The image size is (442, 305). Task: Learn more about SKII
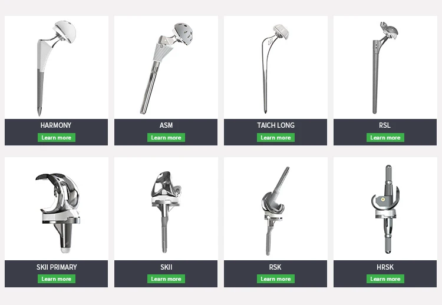pos(166,279)
